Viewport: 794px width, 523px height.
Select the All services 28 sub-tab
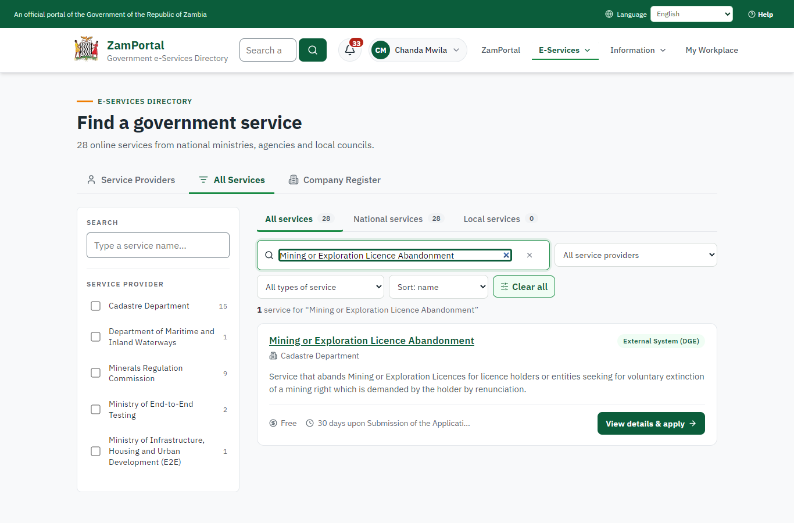pos(300,219)
